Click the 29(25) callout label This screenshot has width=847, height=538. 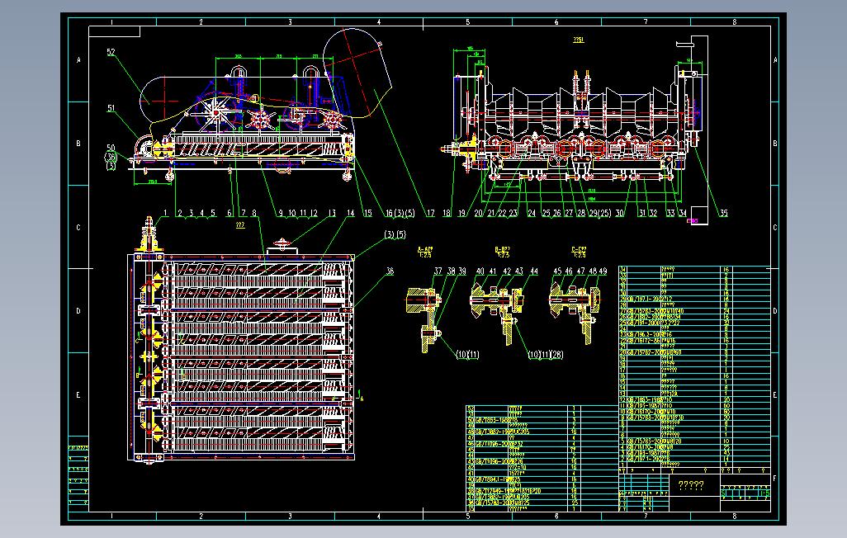tap(599, 214)
